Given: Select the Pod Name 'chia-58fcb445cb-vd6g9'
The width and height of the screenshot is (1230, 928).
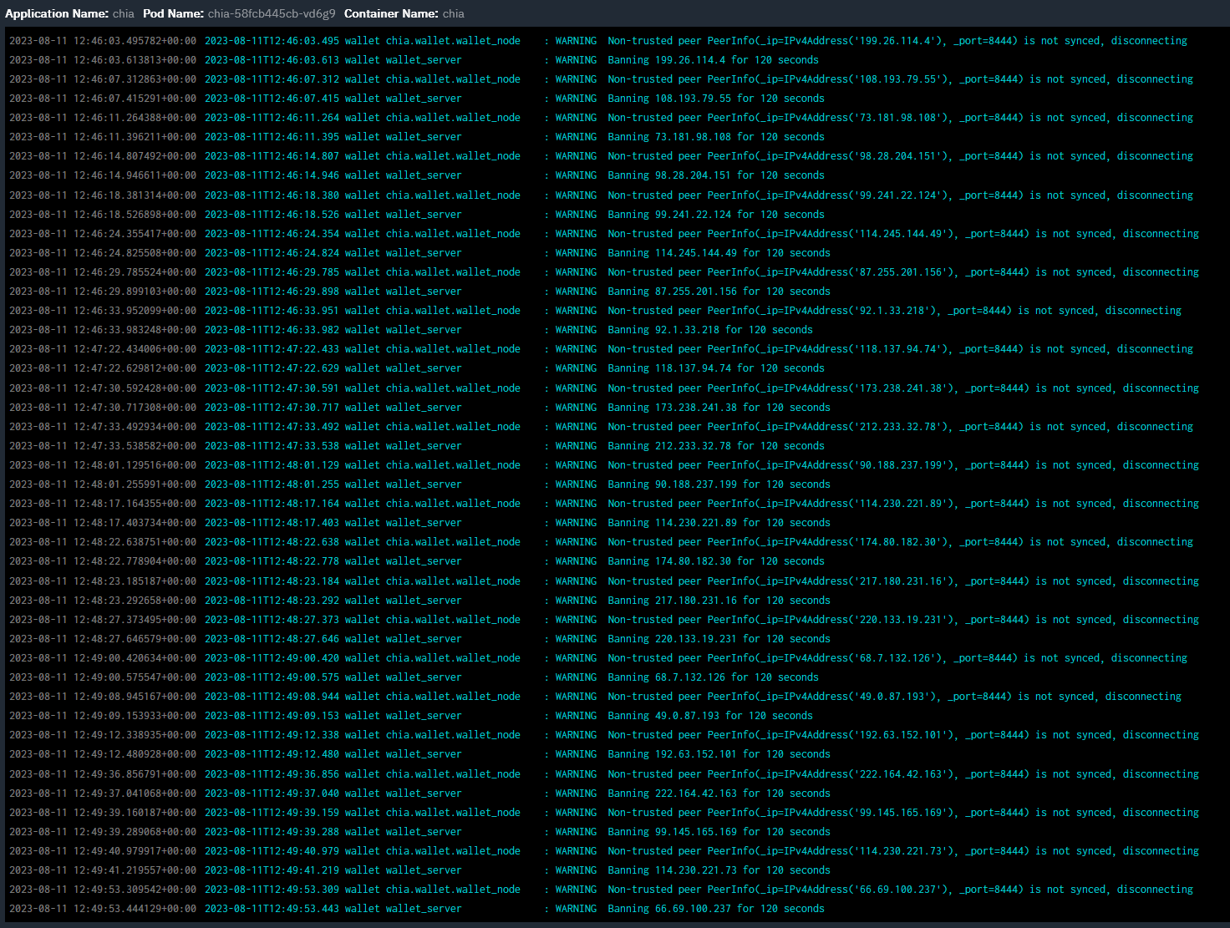Looking at the screenshot, I should (272, 13).
